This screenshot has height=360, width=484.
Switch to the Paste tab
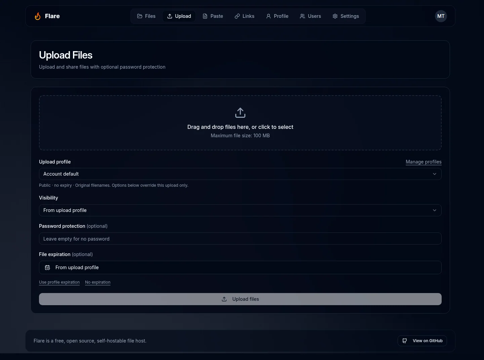[213, 16]
